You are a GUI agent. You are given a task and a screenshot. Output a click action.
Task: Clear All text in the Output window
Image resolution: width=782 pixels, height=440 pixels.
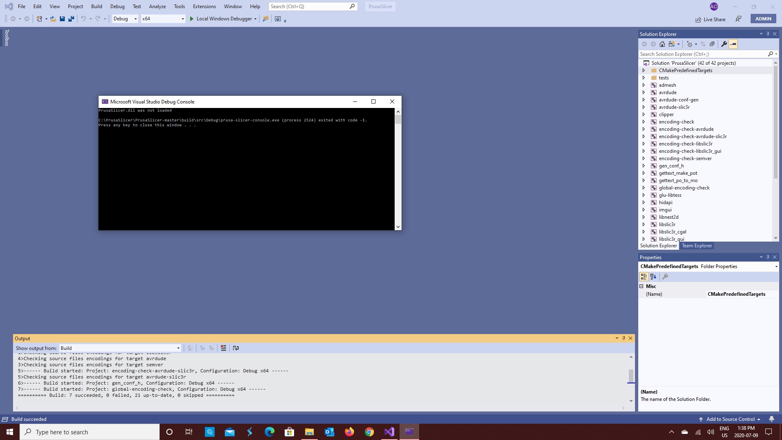[224, 348]
